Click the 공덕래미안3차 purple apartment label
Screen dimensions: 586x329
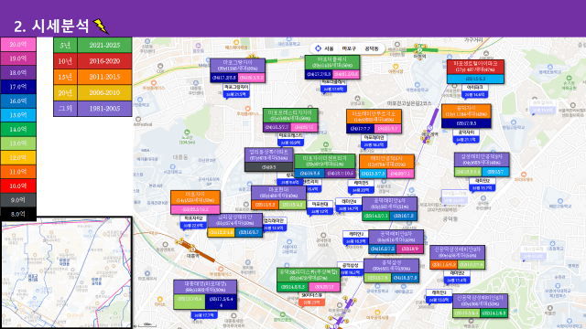pos(396,237)
